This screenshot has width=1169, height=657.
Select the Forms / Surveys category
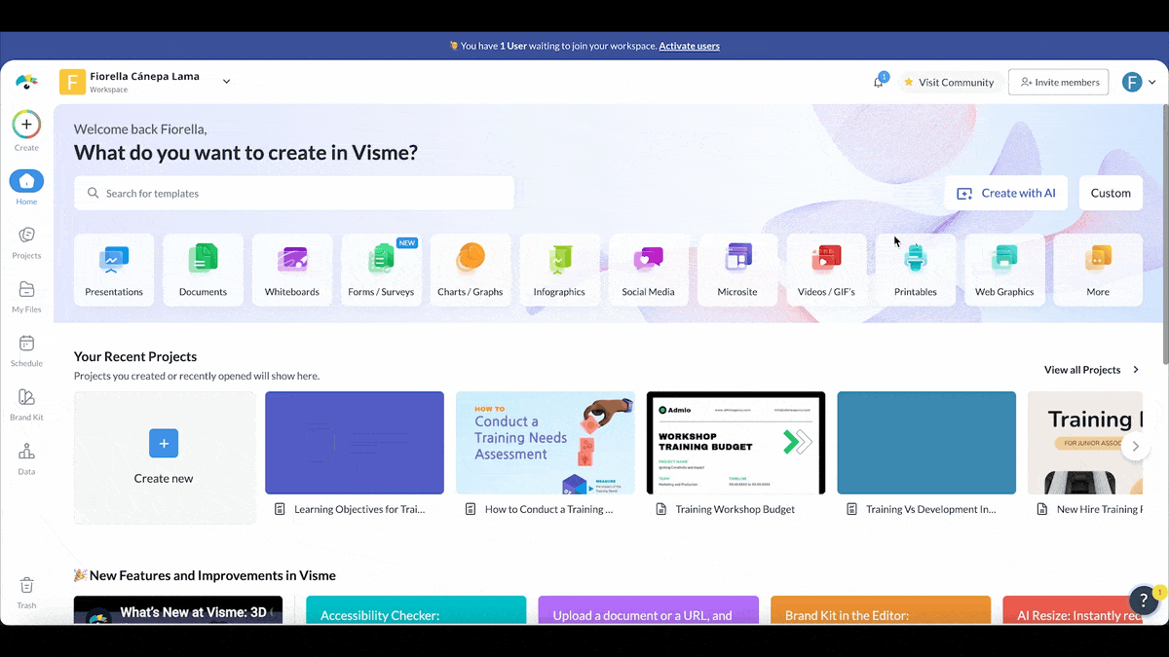tap(381, 270)
